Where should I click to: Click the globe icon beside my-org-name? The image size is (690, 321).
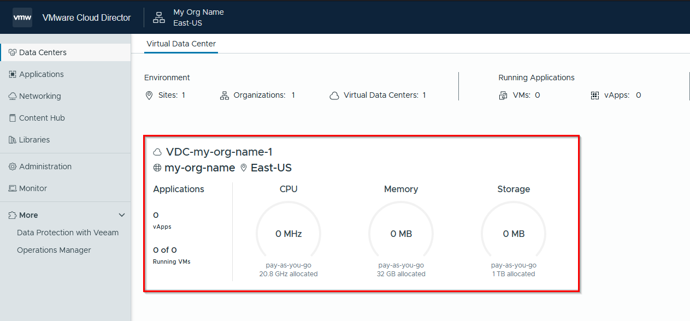coord(157,168)
